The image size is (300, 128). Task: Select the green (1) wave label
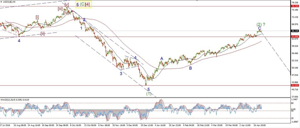pos(149,94)
